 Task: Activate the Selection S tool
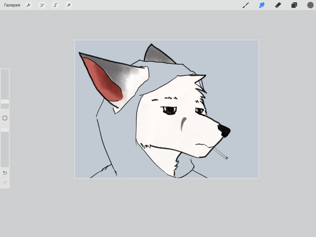tap(55, 5)
